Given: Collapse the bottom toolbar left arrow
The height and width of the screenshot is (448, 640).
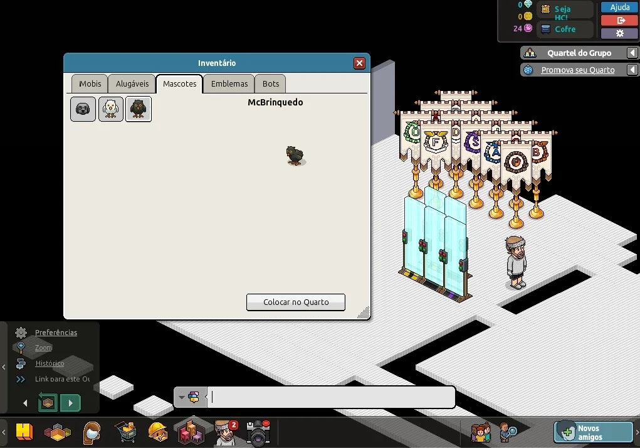Looking at the screenshot, I should click(3, 432).
